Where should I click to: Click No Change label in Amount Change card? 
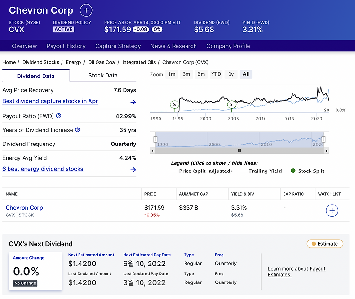tap(25, 283)
